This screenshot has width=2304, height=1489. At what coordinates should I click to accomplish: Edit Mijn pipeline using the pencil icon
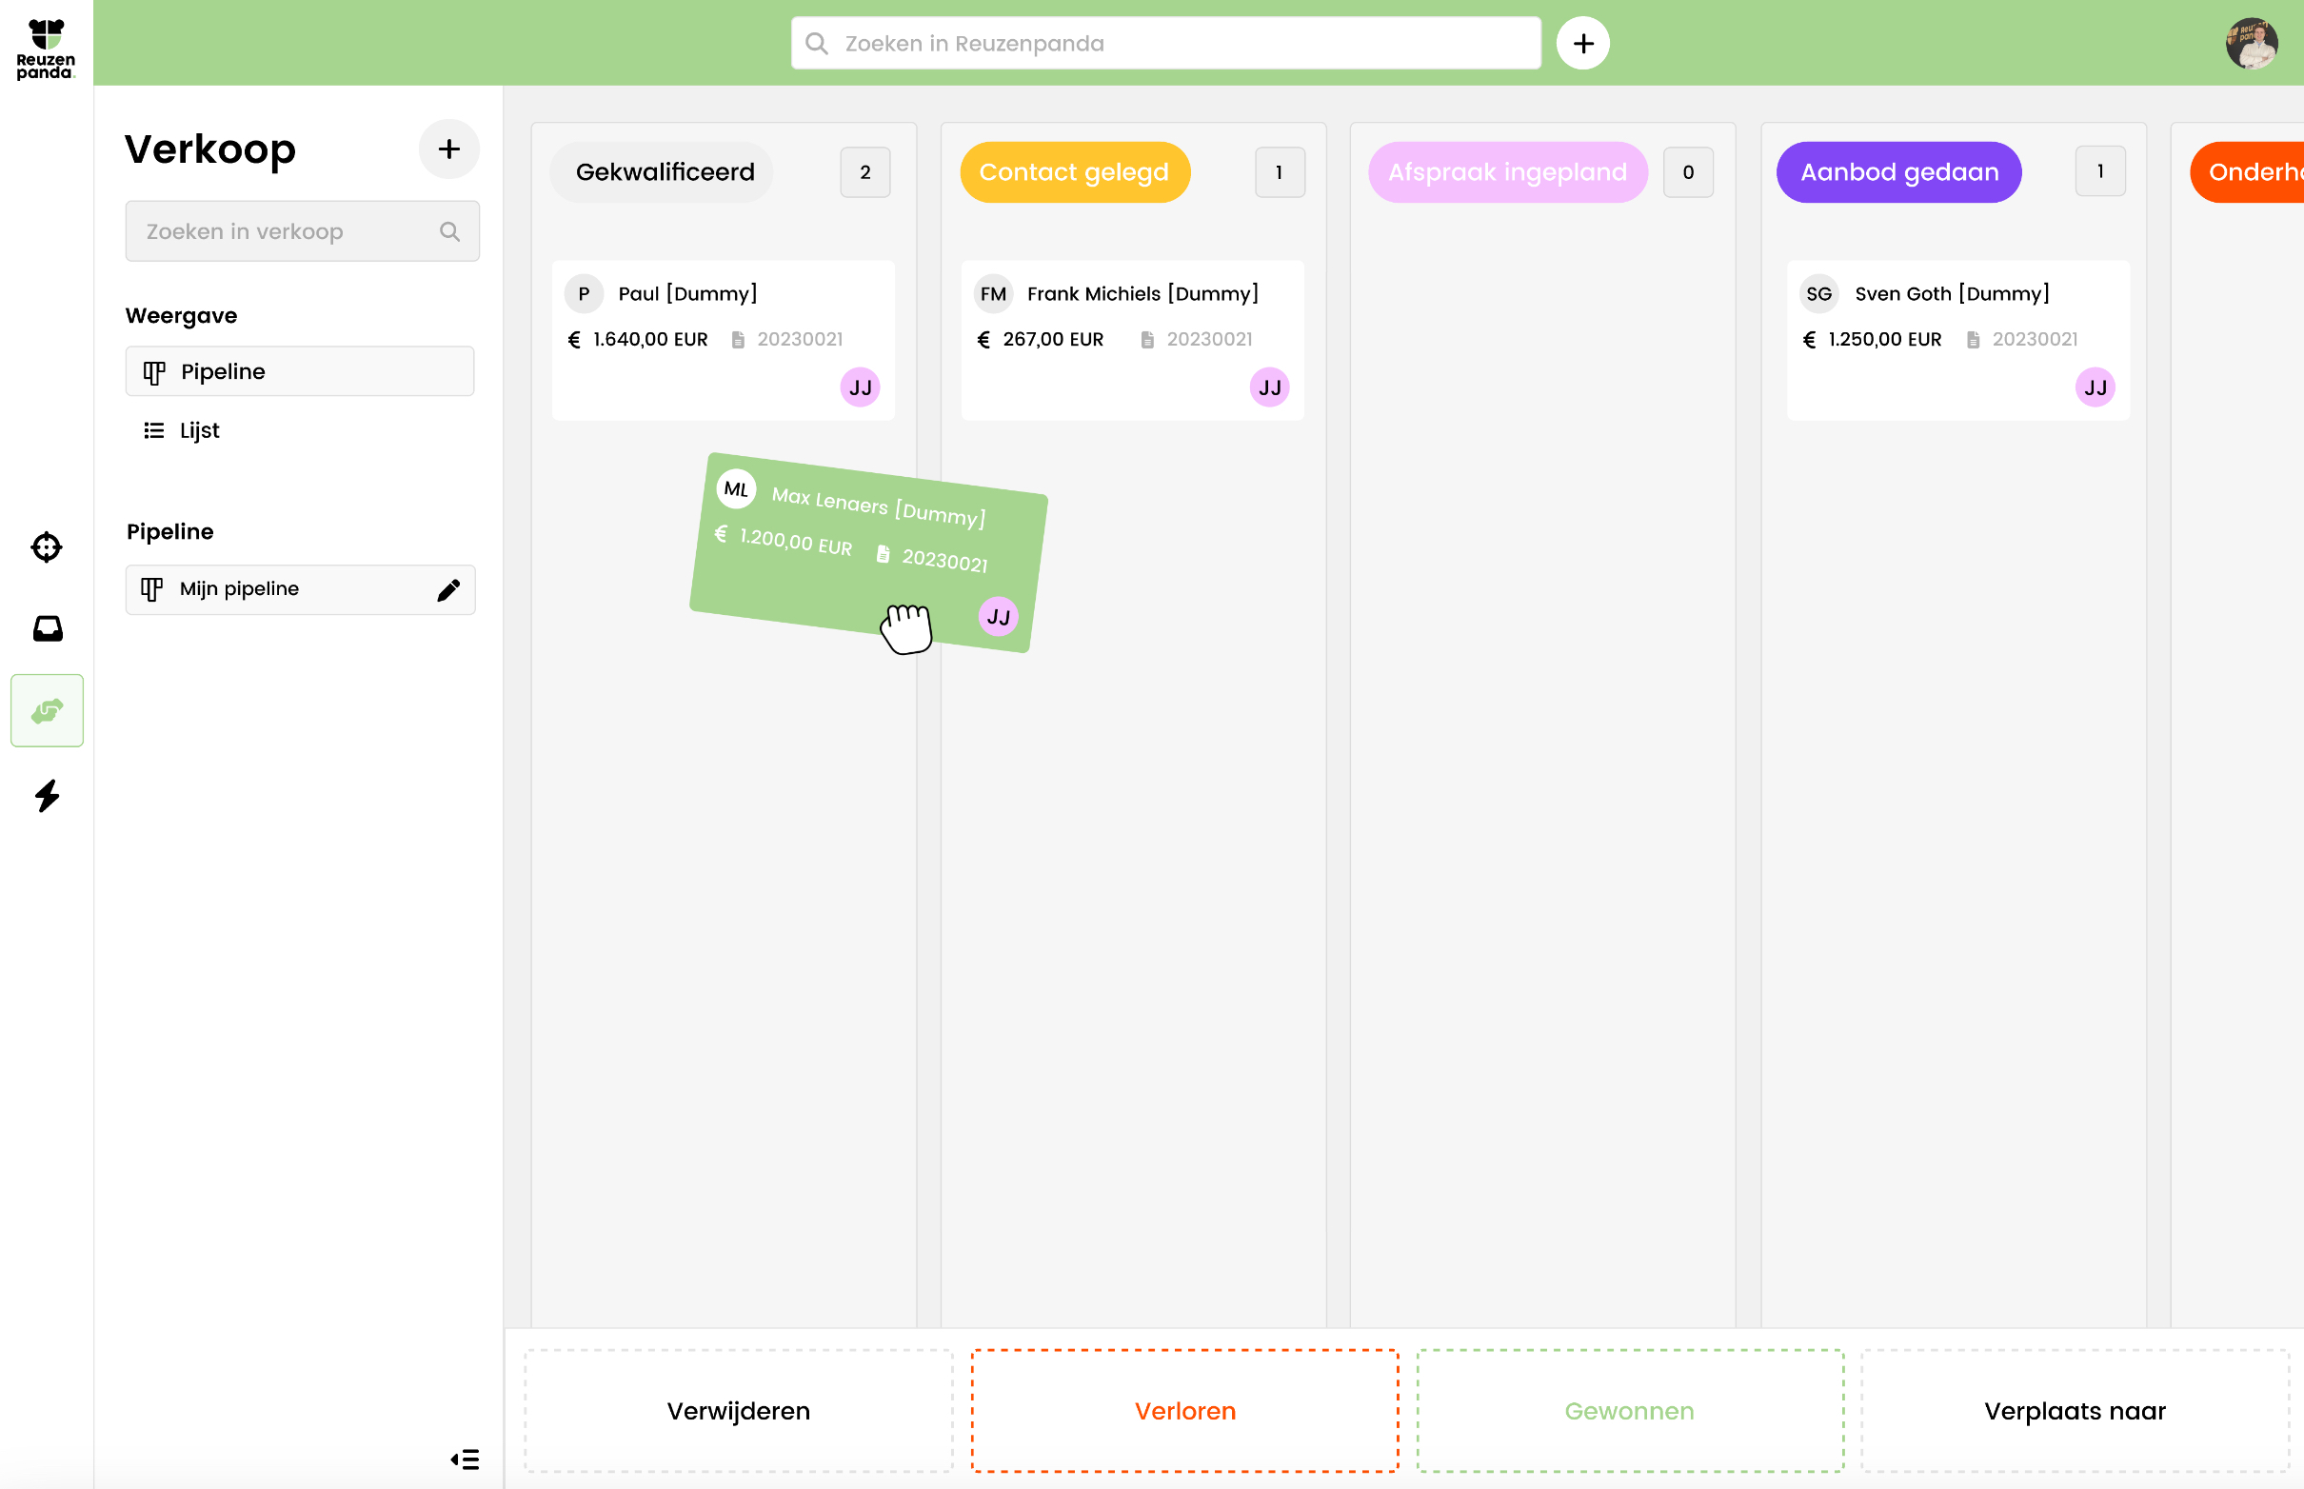(448, 588)
